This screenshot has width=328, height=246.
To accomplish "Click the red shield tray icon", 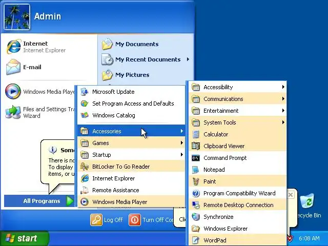I will tap(290, 238).
